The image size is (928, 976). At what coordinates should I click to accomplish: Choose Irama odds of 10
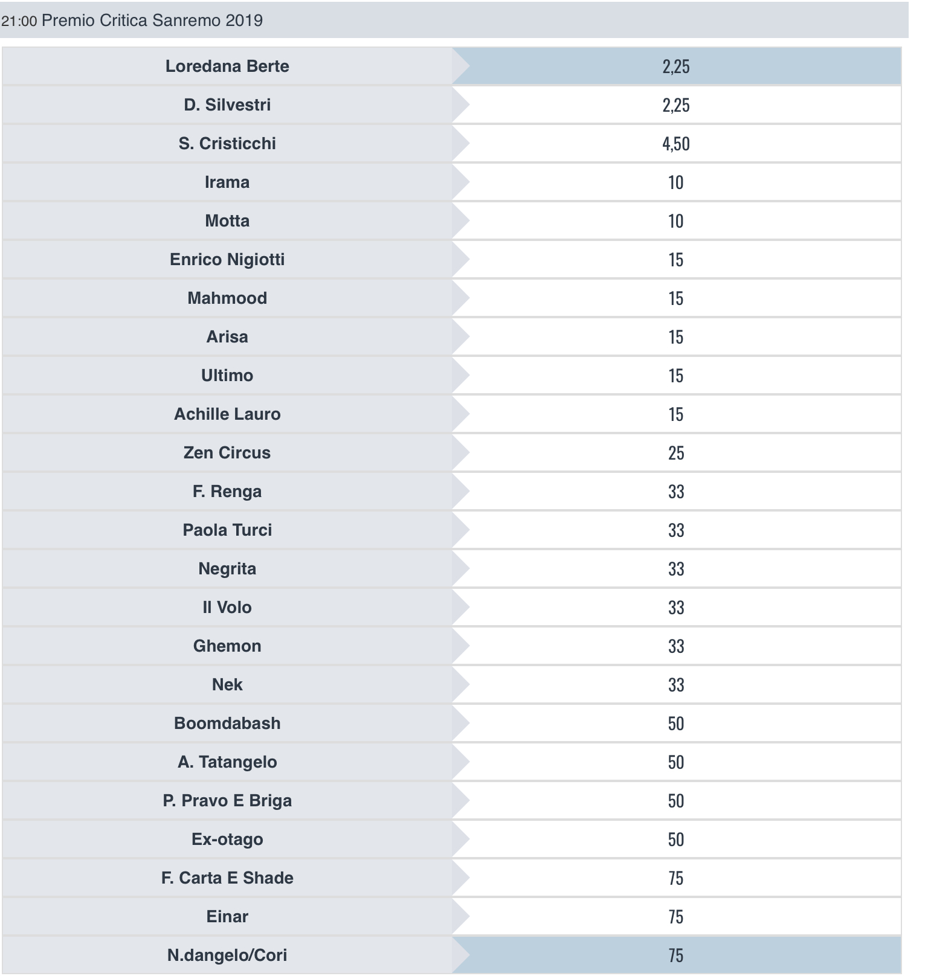coord(675,182)
